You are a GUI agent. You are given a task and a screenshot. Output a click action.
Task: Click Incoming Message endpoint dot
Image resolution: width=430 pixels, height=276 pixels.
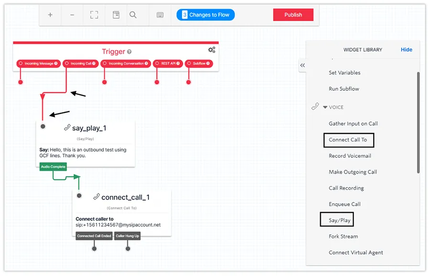21,82
